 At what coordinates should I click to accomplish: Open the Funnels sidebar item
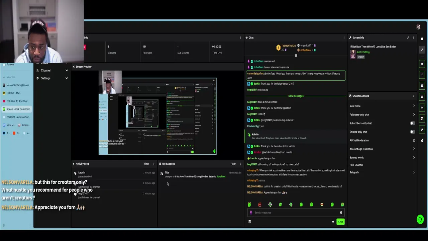click(10, 64)
